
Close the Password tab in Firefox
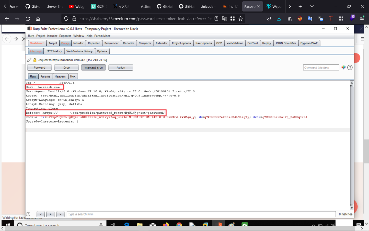point(258,6)
